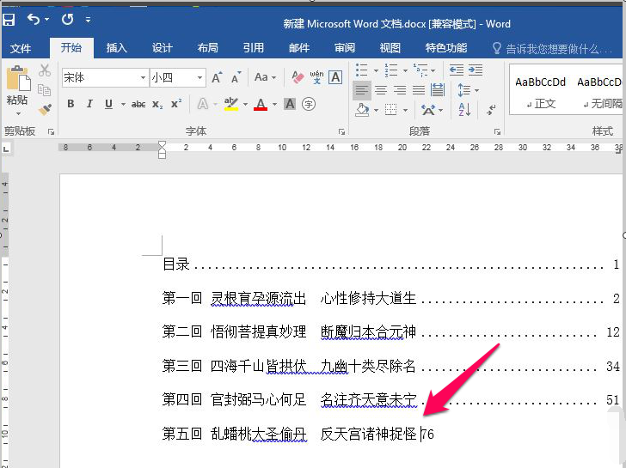Open the 宋体 font name dropdown
Viewport: 626px width, 468px height.
click(143, 77)
